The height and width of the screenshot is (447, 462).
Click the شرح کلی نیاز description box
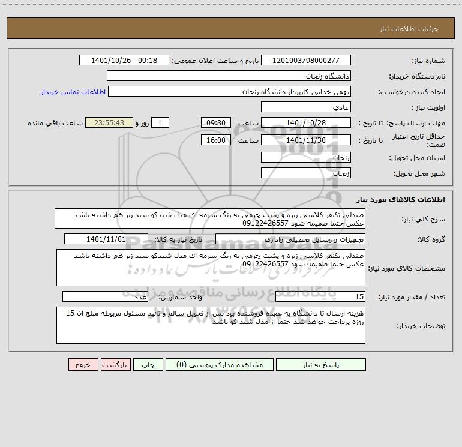pos(210,218)
